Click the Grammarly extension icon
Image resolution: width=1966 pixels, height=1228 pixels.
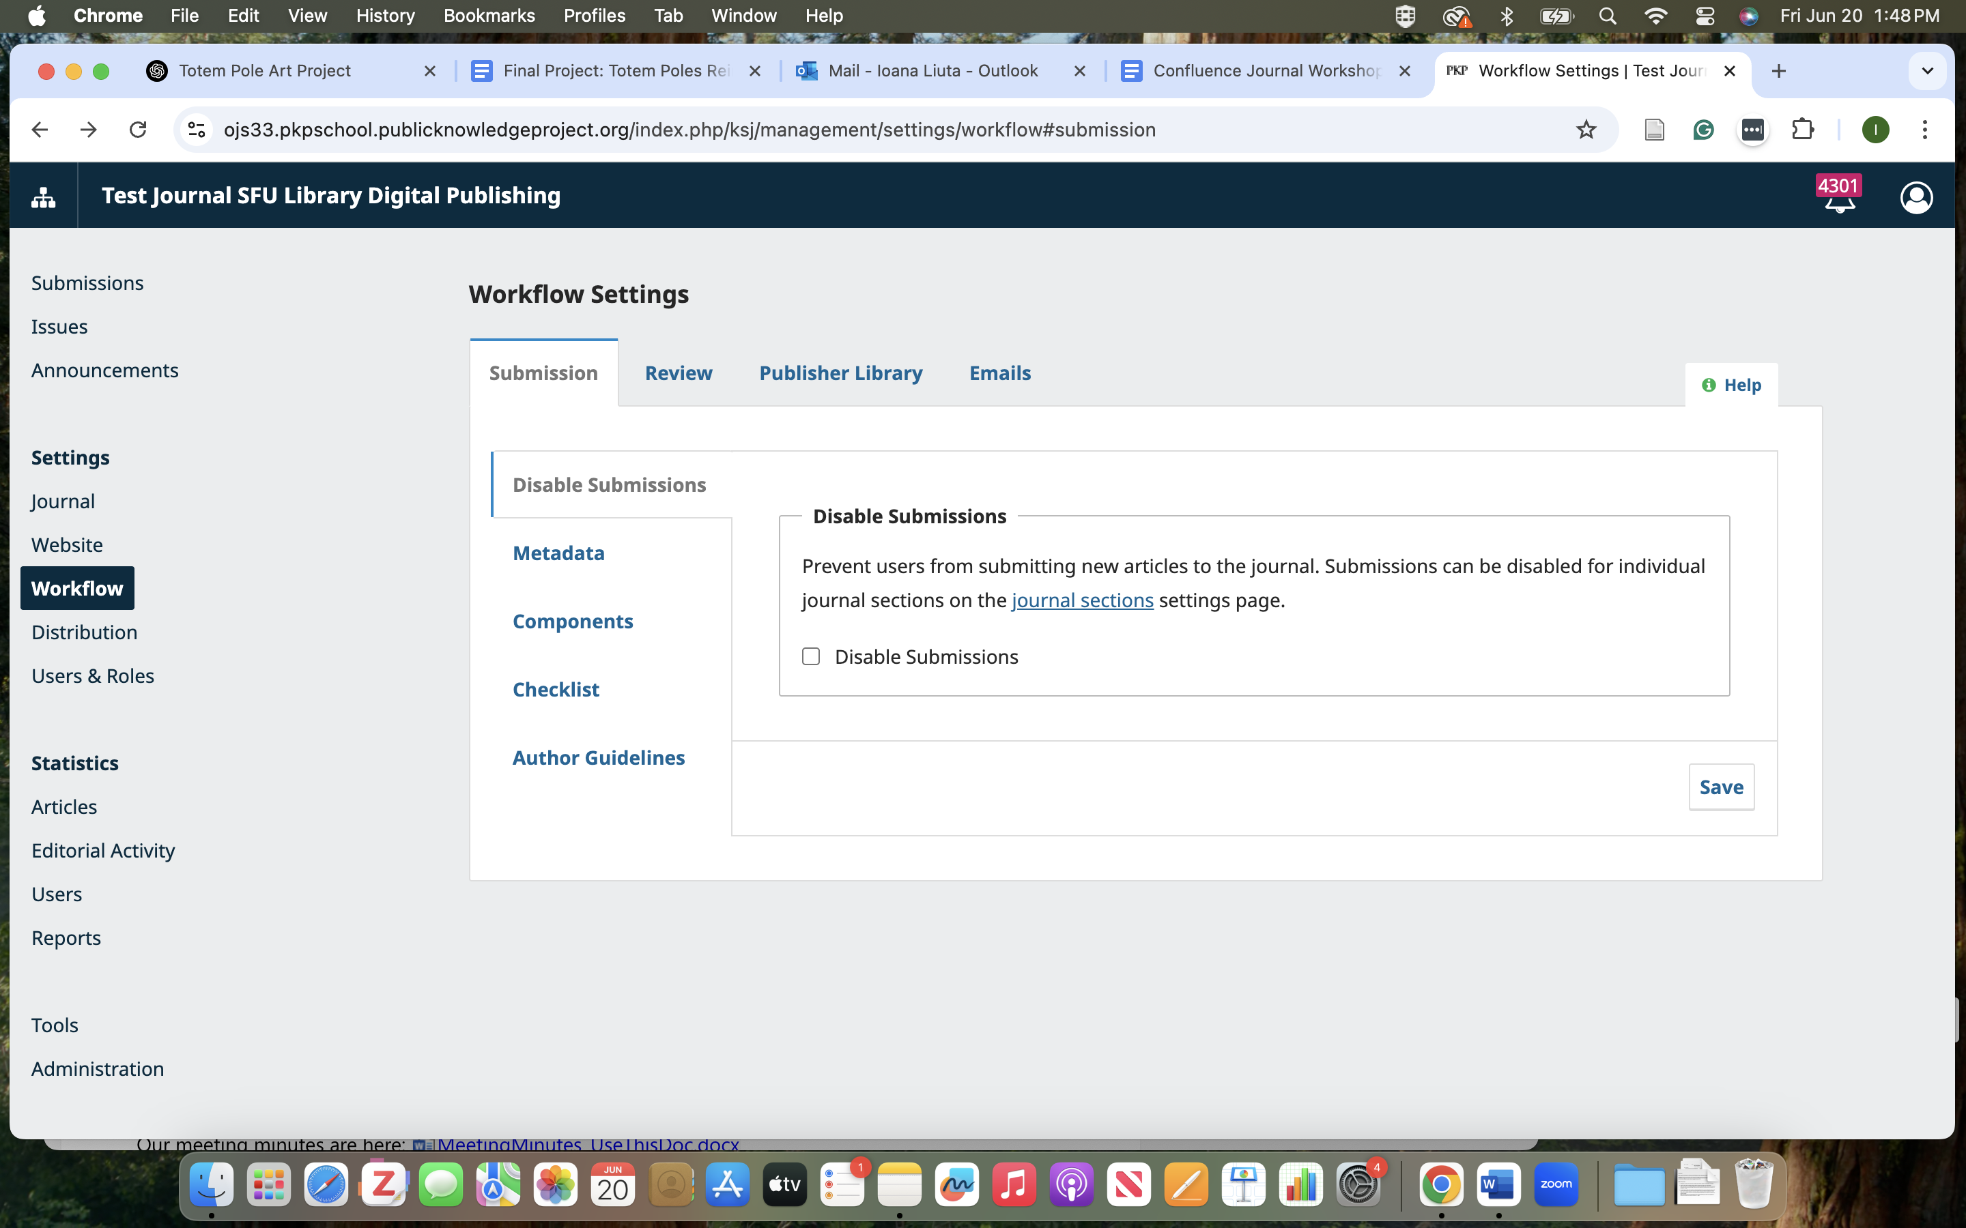click(x=1704, y=130)
